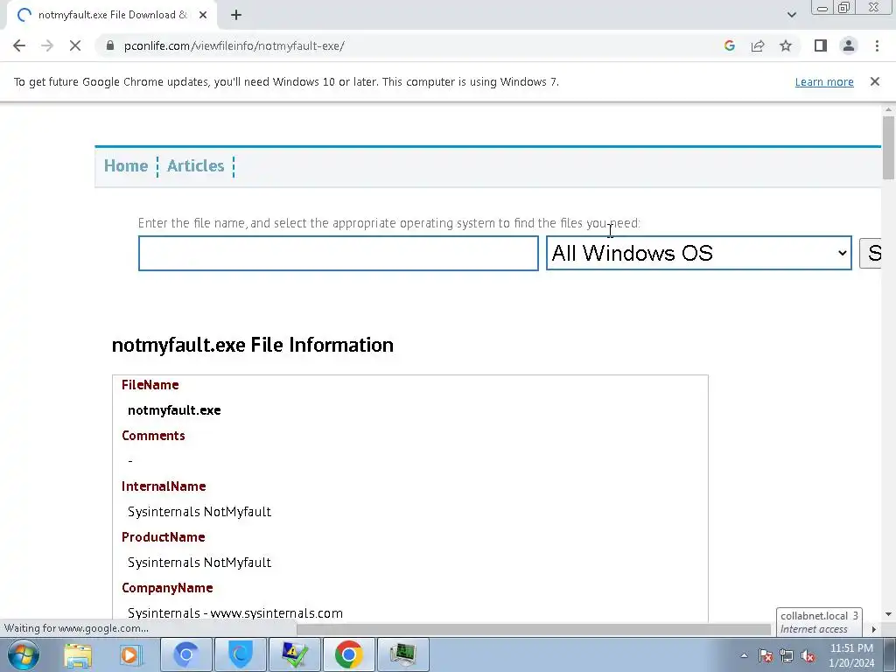
Task: Open a new tab
Action: coord(236,15)
